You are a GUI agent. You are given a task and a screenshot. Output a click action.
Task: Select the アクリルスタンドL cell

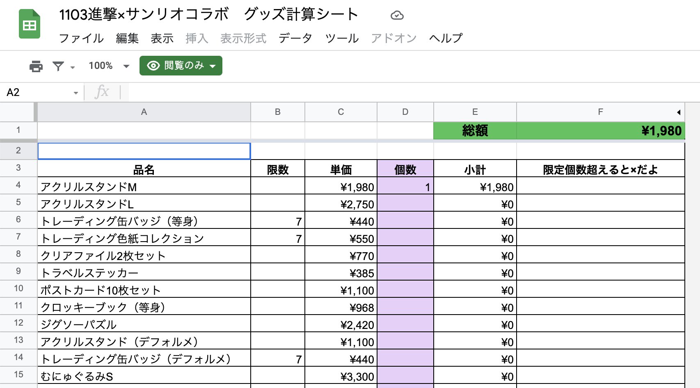[144, 203]
